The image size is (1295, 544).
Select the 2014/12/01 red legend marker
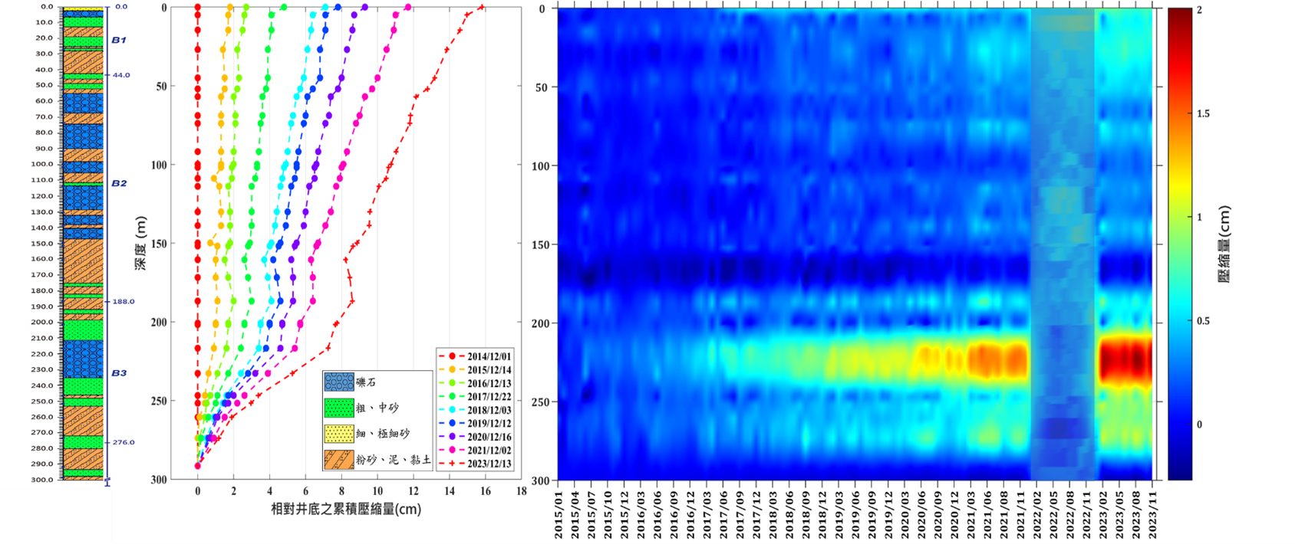452,356
